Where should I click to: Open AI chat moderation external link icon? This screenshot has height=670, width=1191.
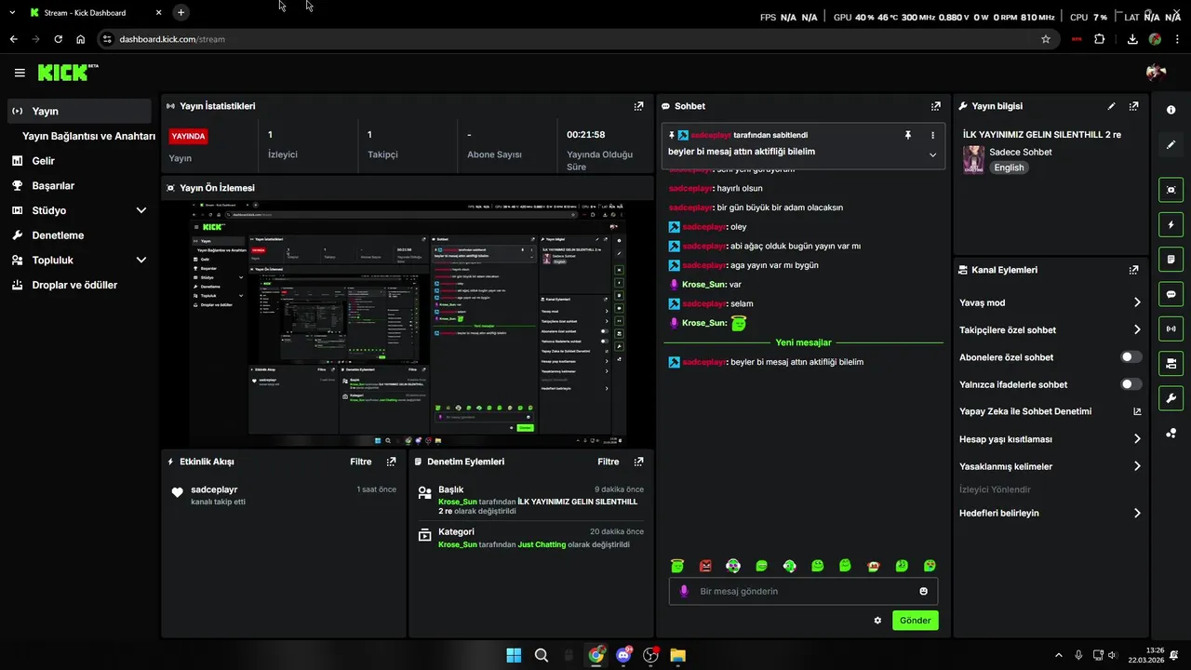[x=1137, y=411]
